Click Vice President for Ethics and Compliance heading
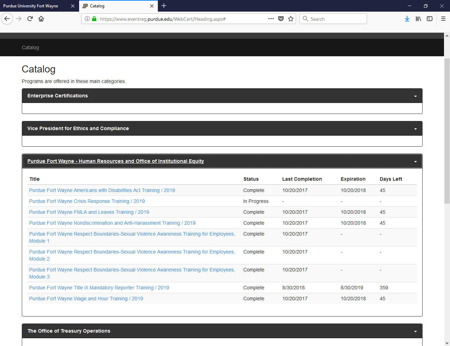450x346 pixels. tap(78, 128)
